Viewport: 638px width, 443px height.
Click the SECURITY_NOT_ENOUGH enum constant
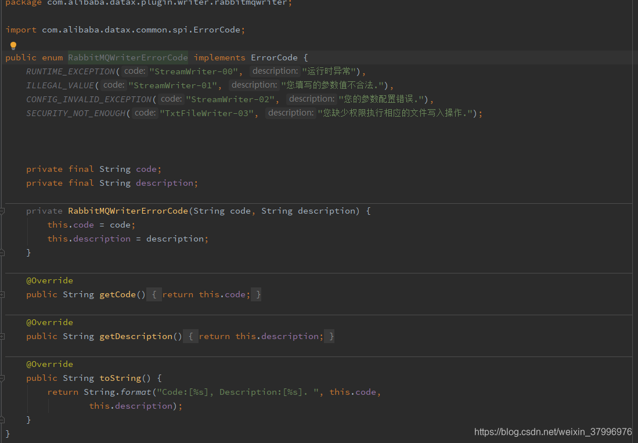[75, 113]
